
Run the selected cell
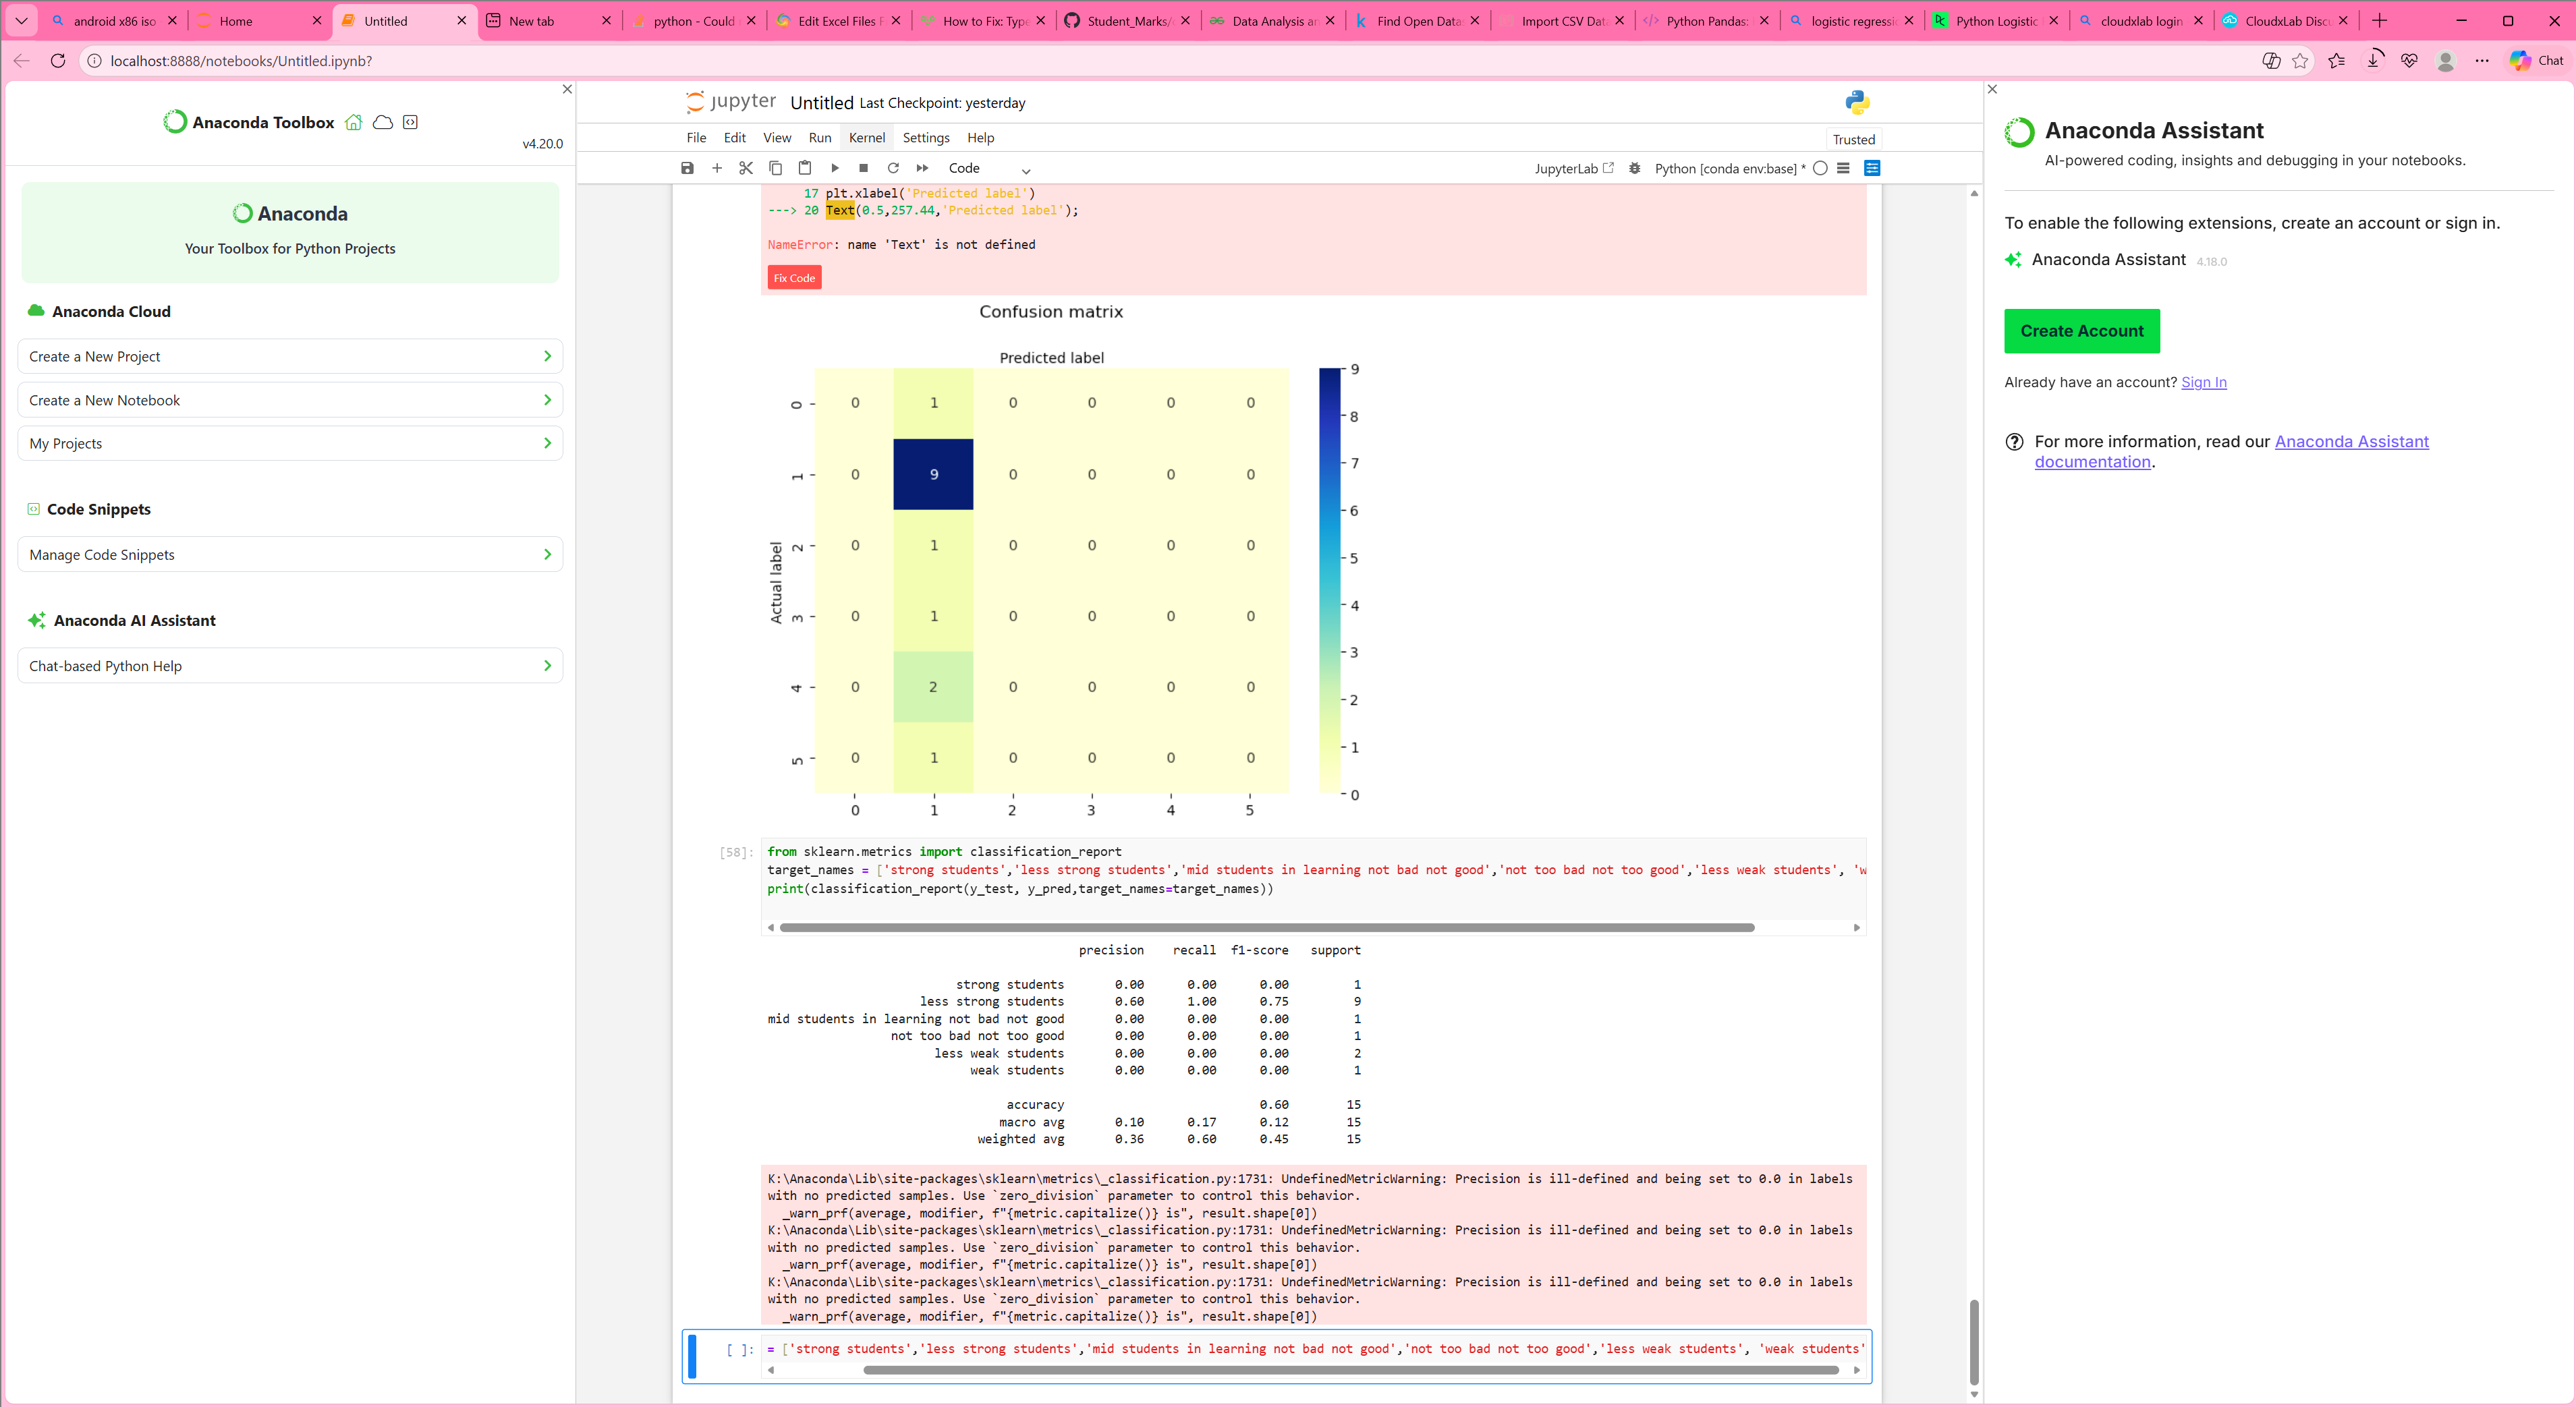pyautogui.click(x=835, y=168)
